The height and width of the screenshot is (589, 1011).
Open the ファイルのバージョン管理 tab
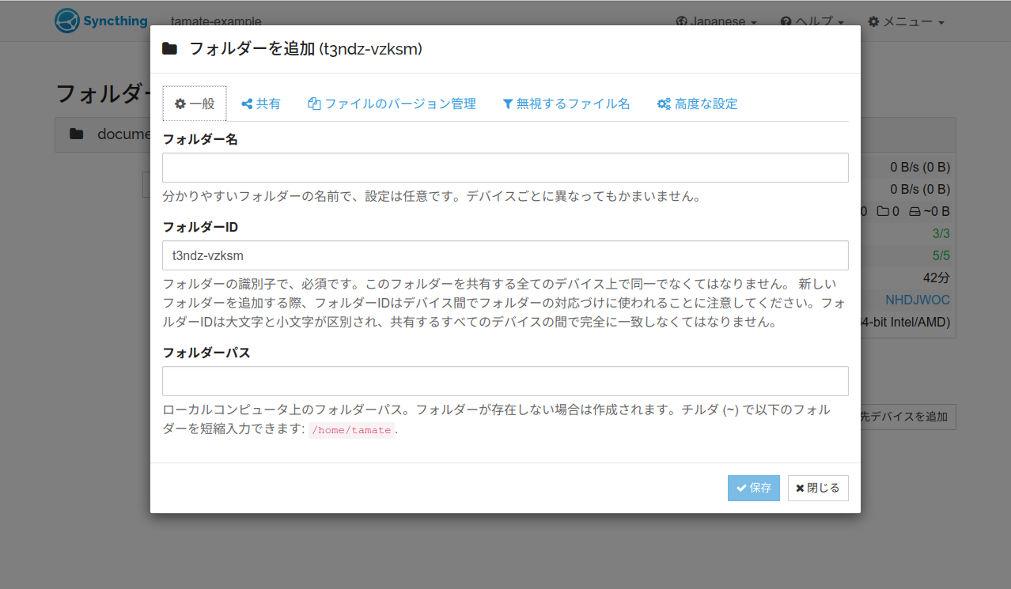coord(392,104)
